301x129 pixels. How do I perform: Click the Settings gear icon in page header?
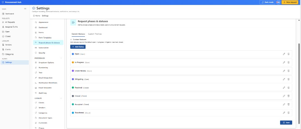(34, 8)
